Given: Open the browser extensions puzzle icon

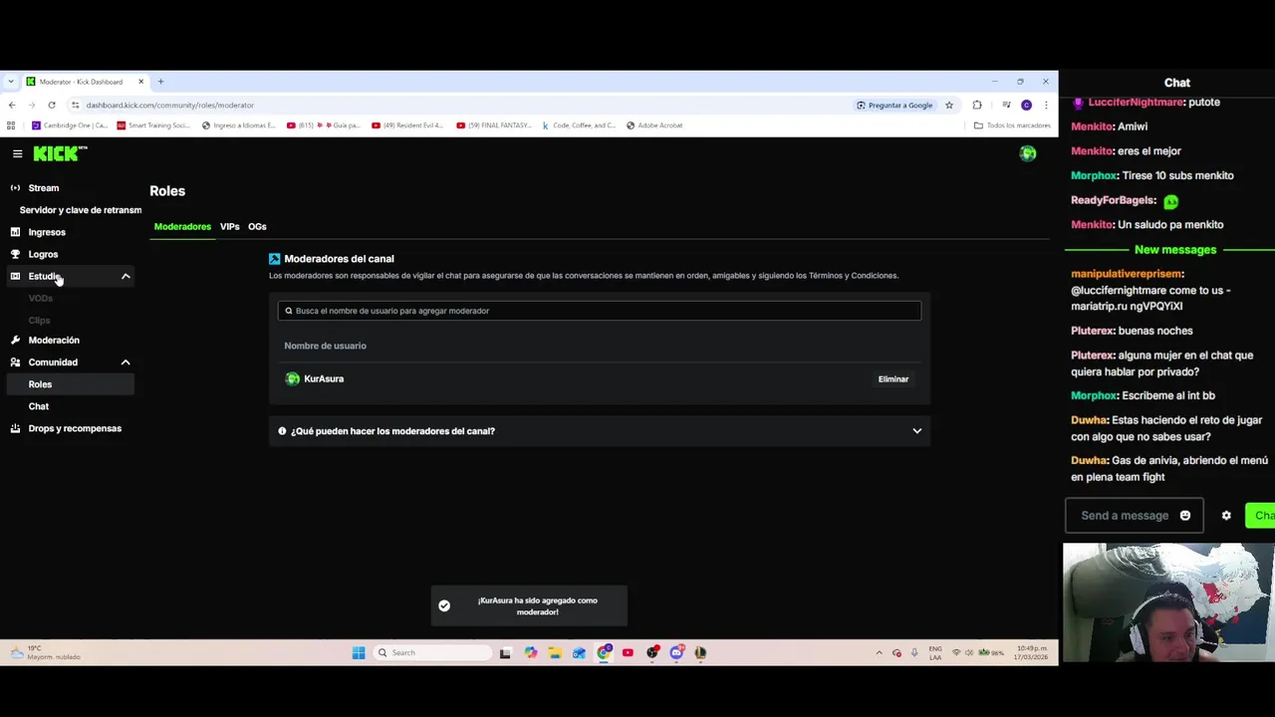Looking at the screenshot, I should pos(977,105).
